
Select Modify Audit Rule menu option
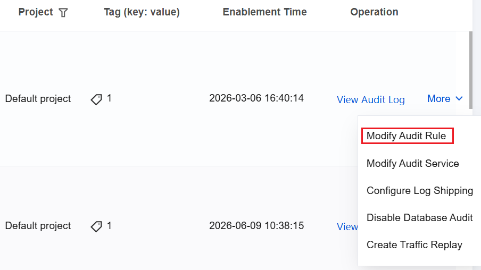406,136
